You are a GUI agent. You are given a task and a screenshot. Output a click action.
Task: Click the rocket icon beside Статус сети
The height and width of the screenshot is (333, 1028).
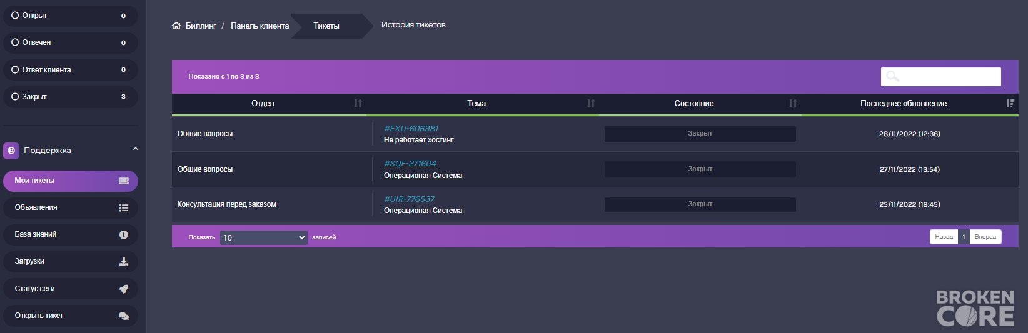pos(124,289)
